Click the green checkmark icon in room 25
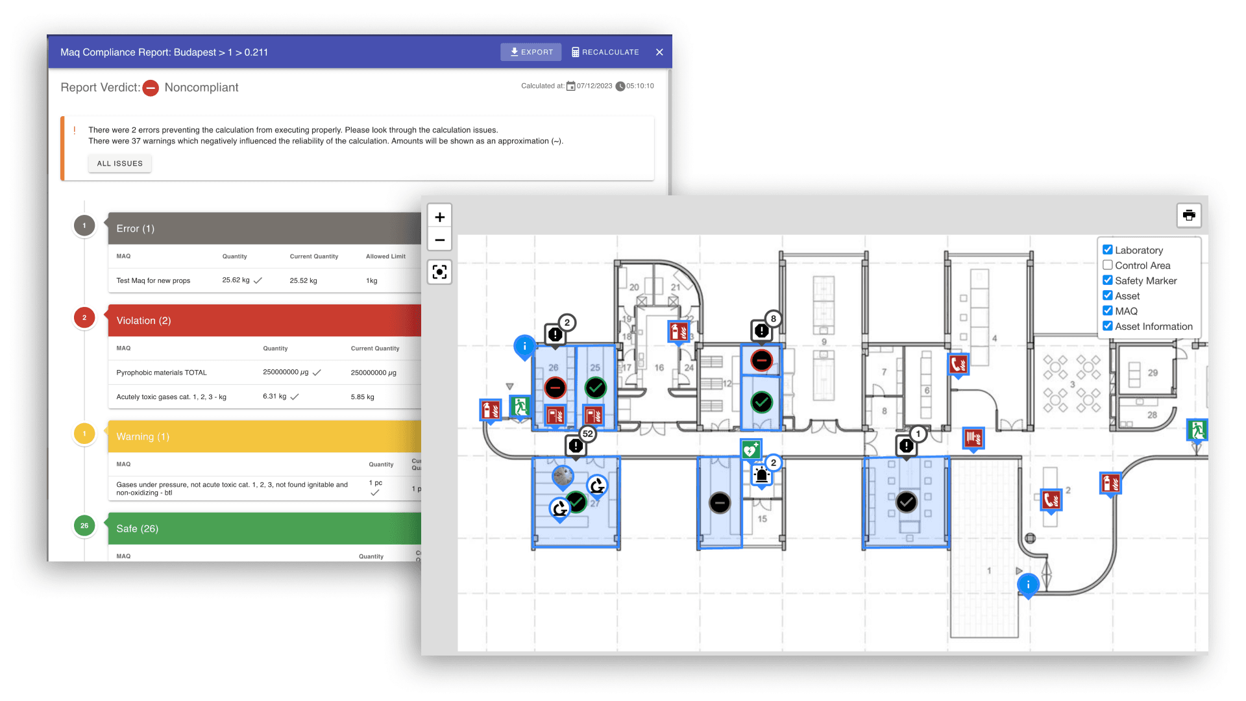 595,388
